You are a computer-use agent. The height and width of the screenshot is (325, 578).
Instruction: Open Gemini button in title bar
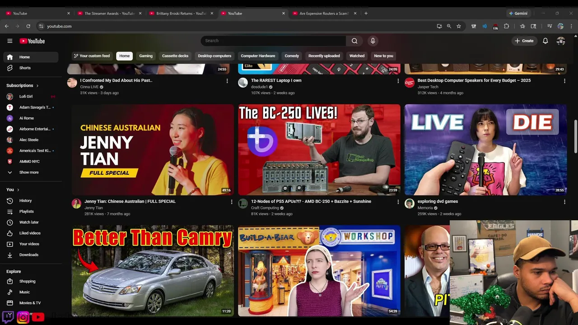(x=518, y=13)
